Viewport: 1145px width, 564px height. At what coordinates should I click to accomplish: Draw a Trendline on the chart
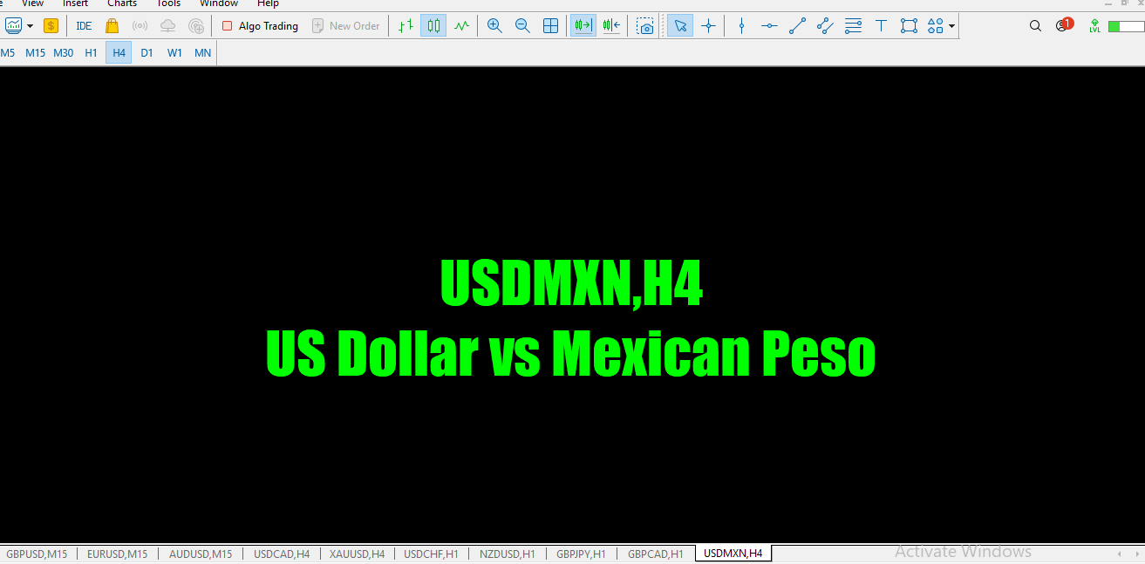(796, 25)
